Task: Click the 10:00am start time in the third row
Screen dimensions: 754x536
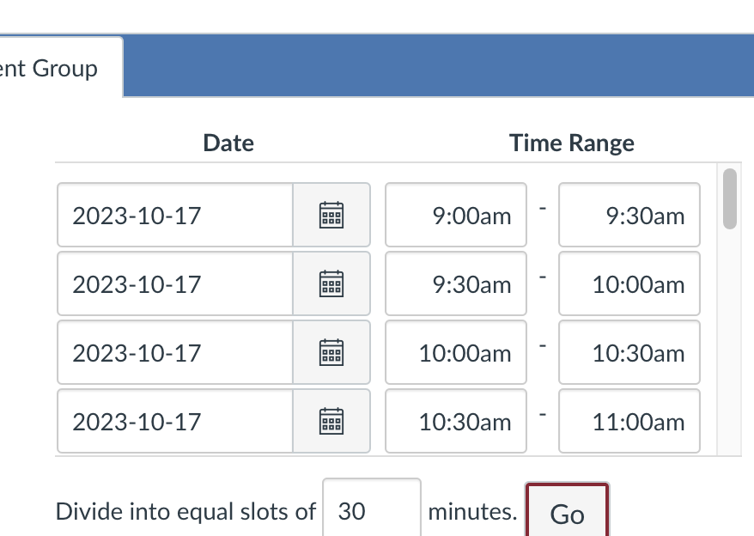Action: coord(455,352)
